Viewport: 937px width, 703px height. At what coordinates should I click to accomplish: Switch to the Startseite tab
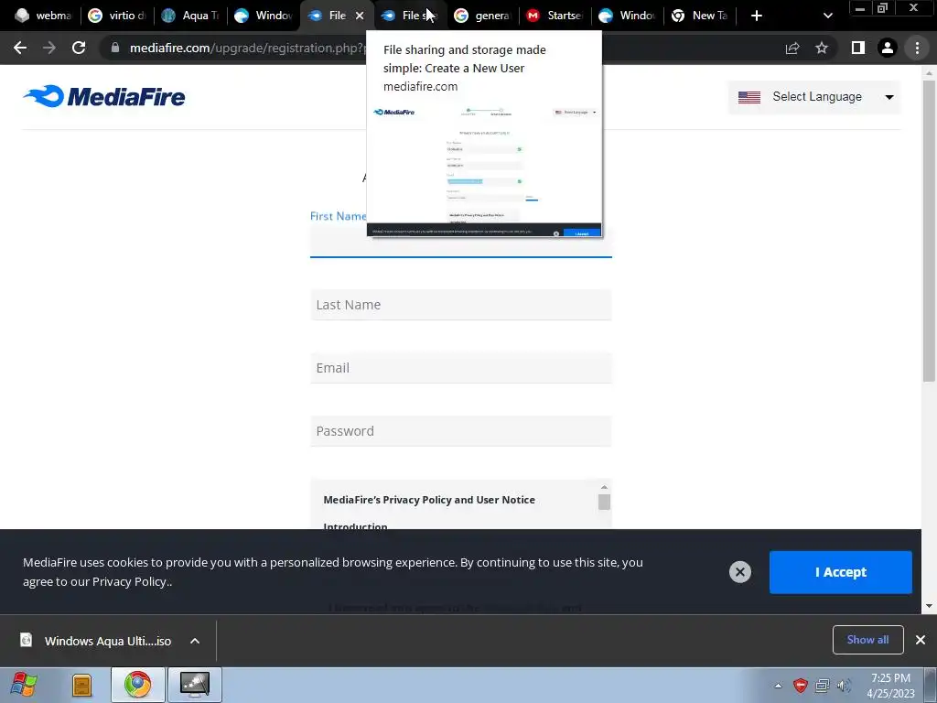[555, 16]
